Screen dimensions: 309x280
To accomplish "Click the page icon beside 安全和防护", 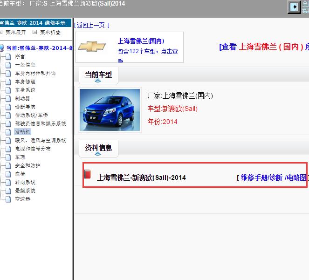I will (8, 166).
